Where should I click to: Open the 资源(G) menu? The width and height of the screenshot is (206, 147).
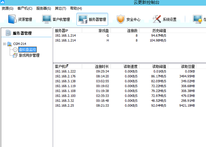click(7, 8)
